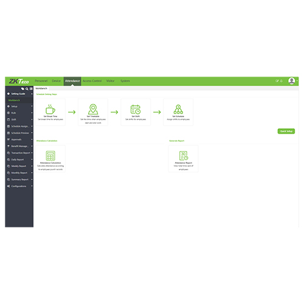Open the Attendance Report document icon
This screenshot has height=304, width=304.
tap(184, 156)
